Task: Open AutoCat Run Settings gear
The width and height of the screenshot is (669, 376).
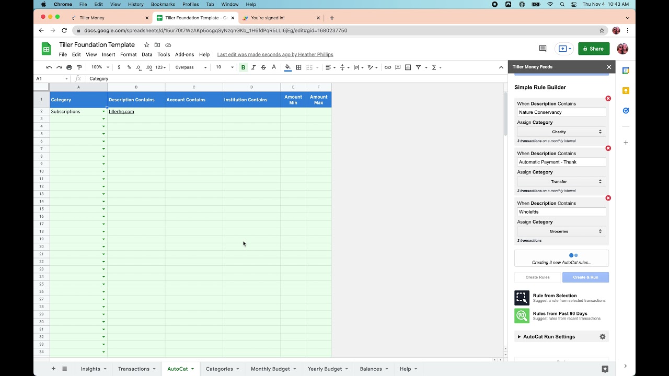Action: [603, 337]
